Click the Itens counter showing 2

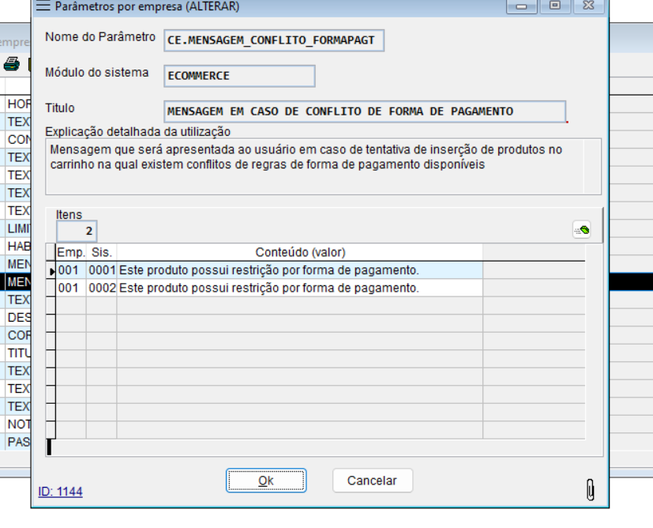click(77, 231)
